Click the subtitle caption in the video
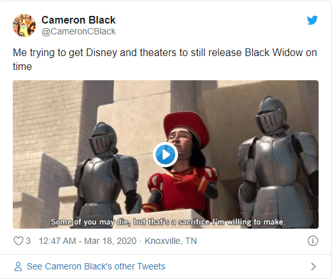Screen dimensions: 332x279 click(x=168, y=222)
